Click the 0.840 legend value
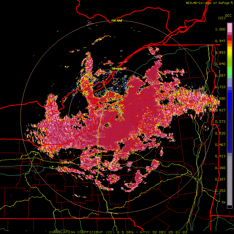 click(x=220, y=64)
